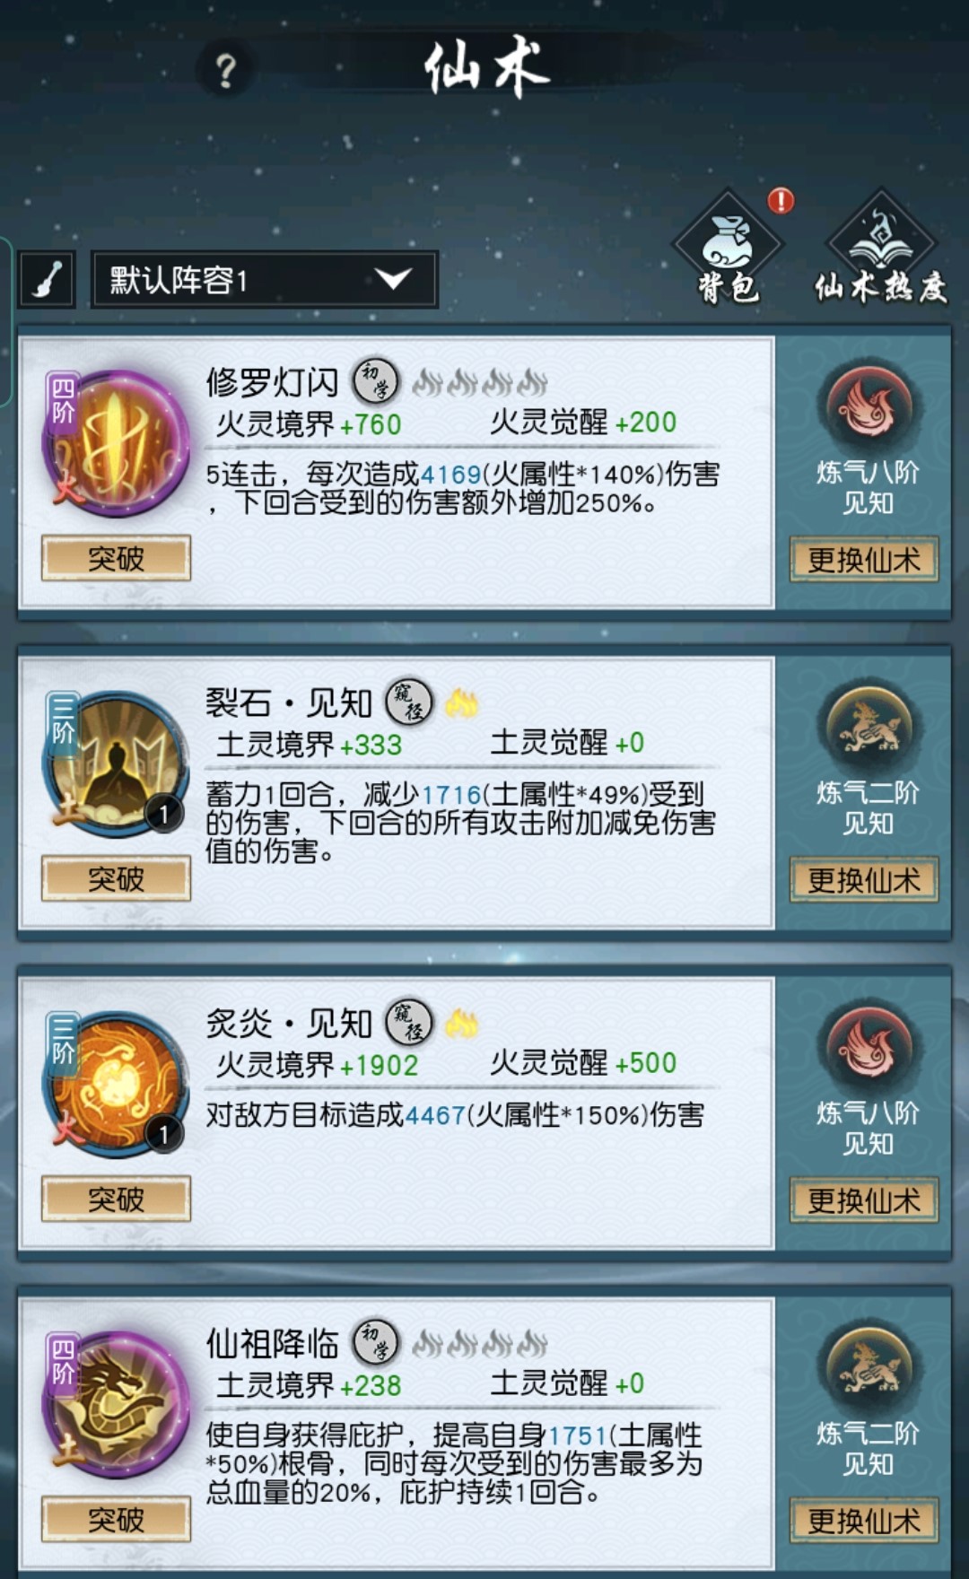Select the 仙祖降临 dragon skill icon
The width and height of the screenshot is (969, 1579).
coord(116,1405)
